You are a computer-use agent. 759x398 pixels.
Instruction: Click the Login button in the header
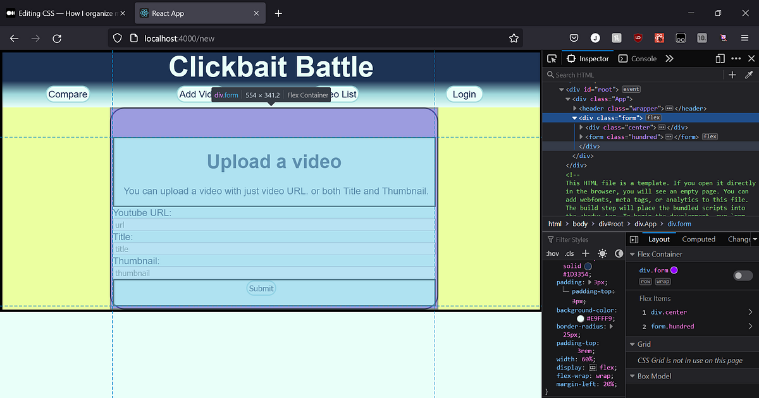pos(464,93)
